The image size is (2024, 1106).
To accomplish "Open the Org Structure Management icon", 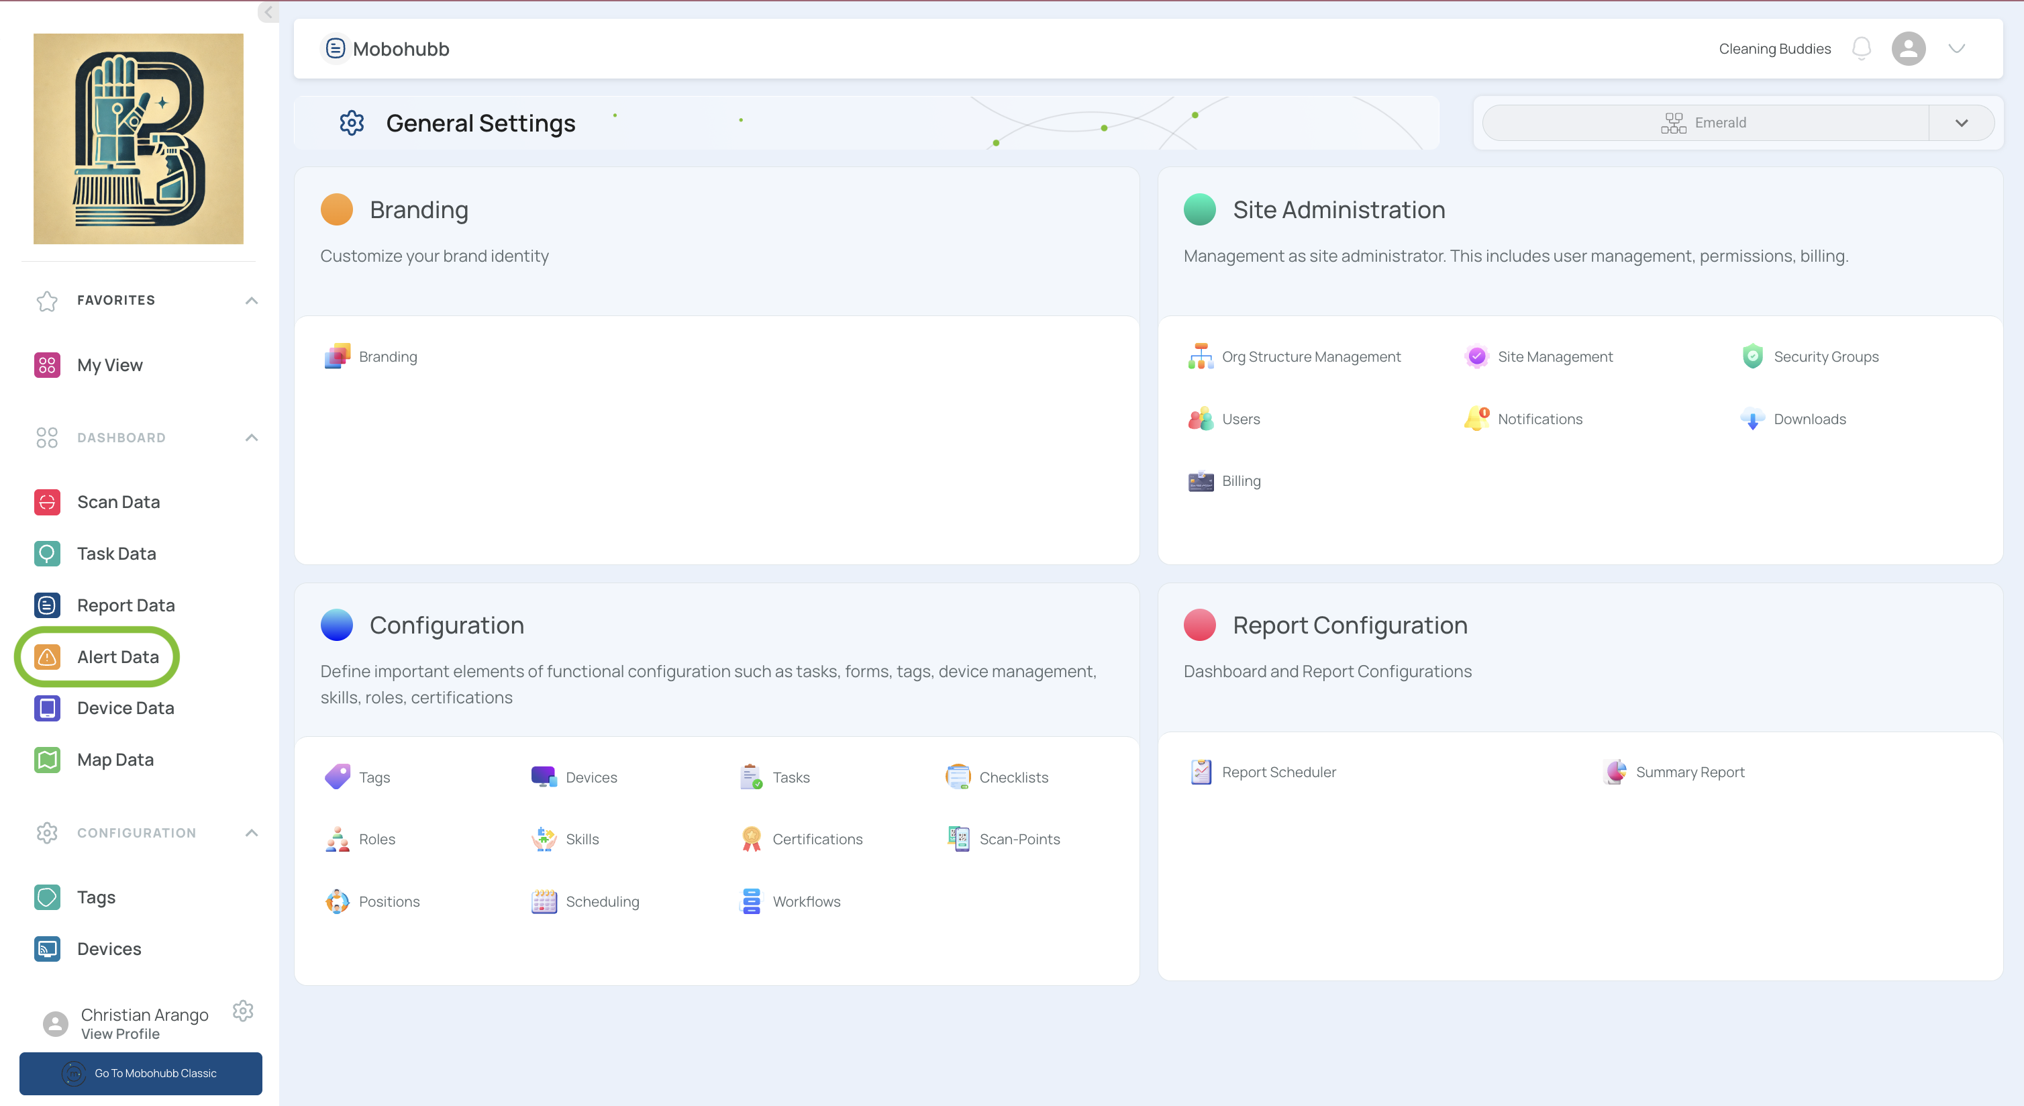I will click(x=1200, y=356).
